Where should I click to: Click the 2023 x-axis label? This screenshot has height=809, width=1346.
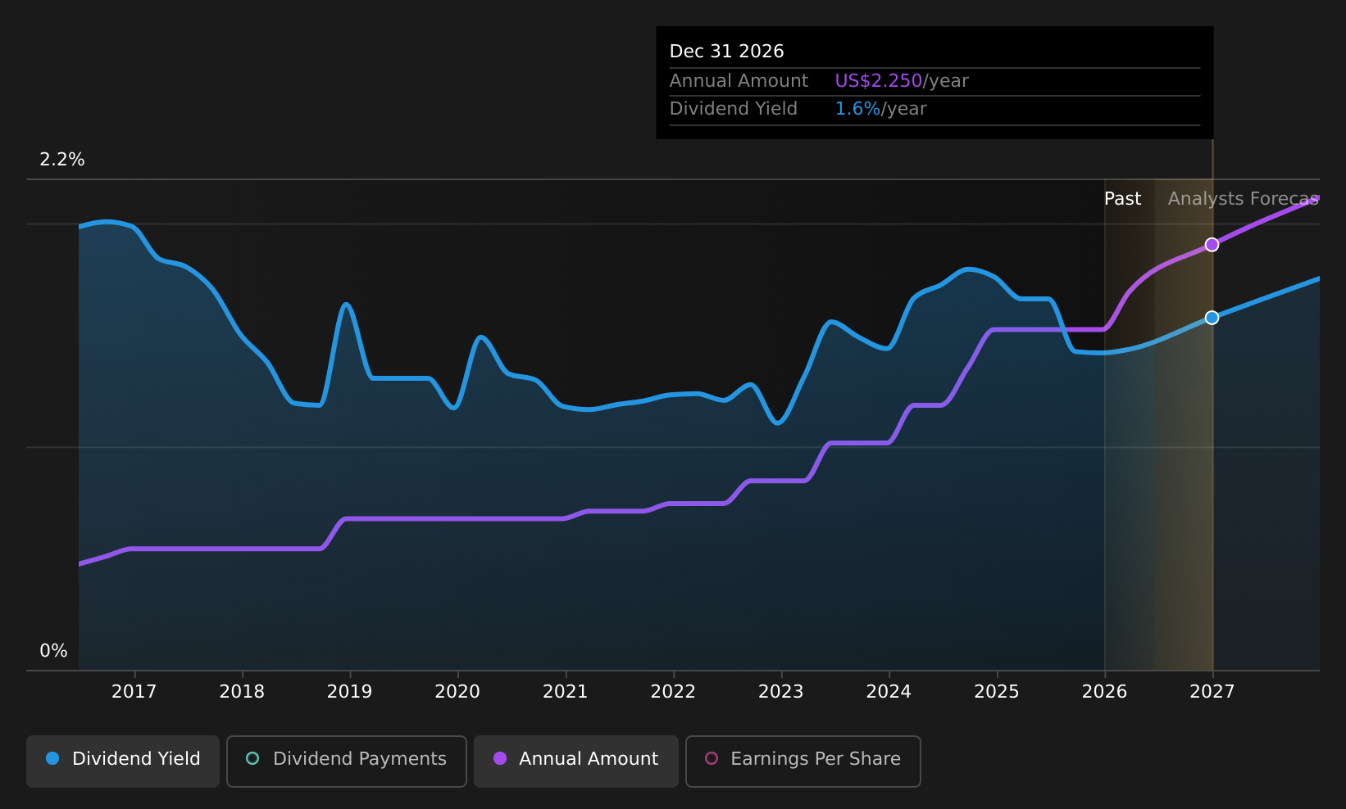pyautogui.click(x=781, y=692)
